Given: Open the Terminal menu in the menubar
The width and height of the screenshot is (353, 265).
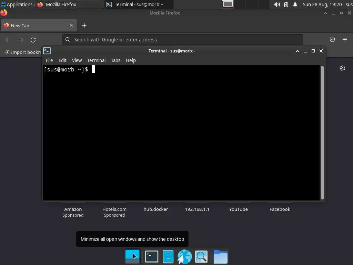Looking at the screenshot, I should click(97, 60).
